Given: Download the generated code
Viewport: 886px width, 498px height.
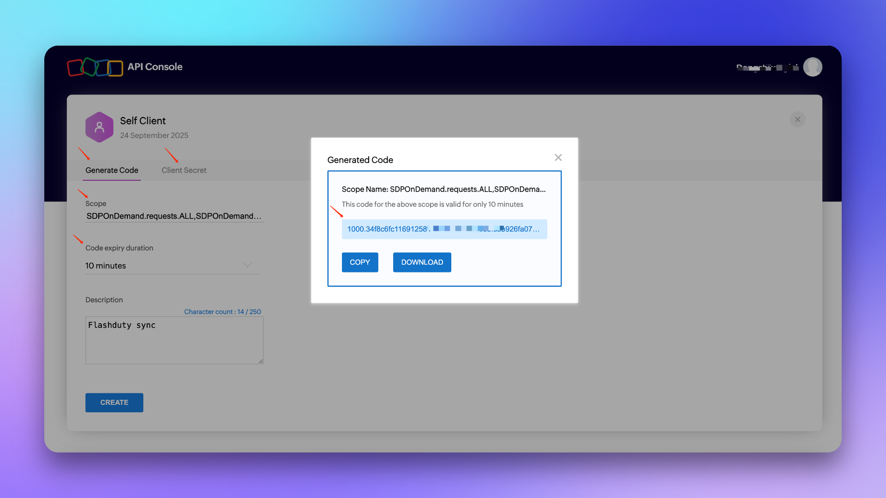Looking at the screenshot, I should click(422, 262).
